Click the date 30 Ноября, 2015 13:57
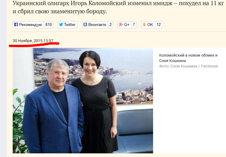The image size is (226, 157). [x=33, y=41]
